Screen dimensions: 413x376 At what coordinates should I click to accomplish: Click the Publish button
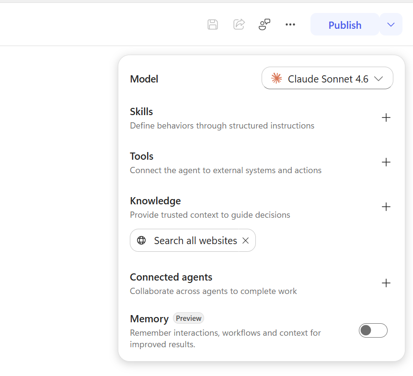[x=345, y=24]
